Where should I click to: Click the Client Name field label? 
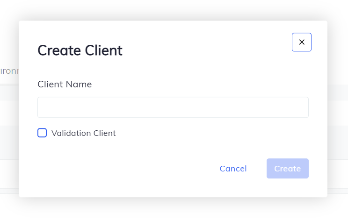[x=65, y=85]
